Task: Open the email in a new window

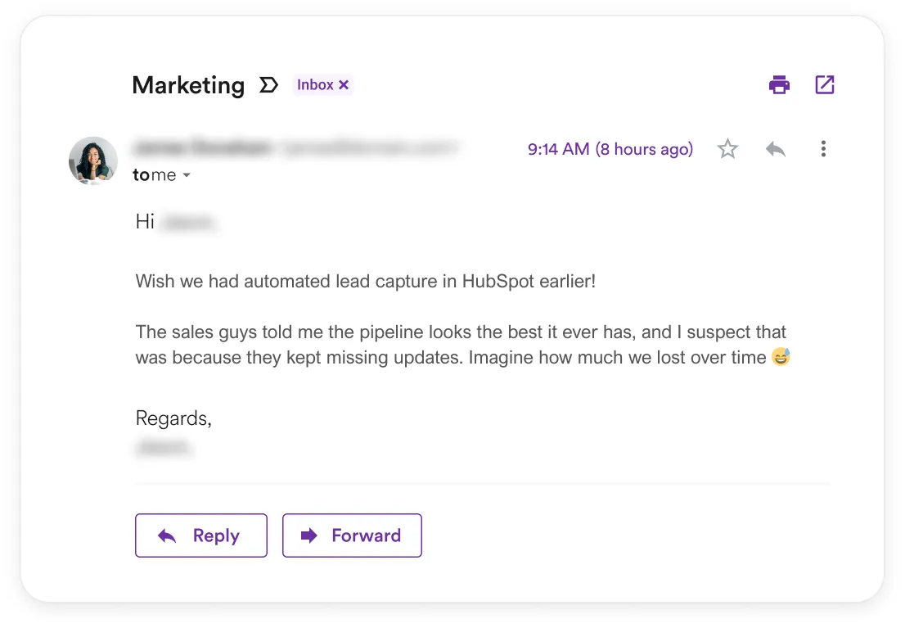Action: point(824,84)
